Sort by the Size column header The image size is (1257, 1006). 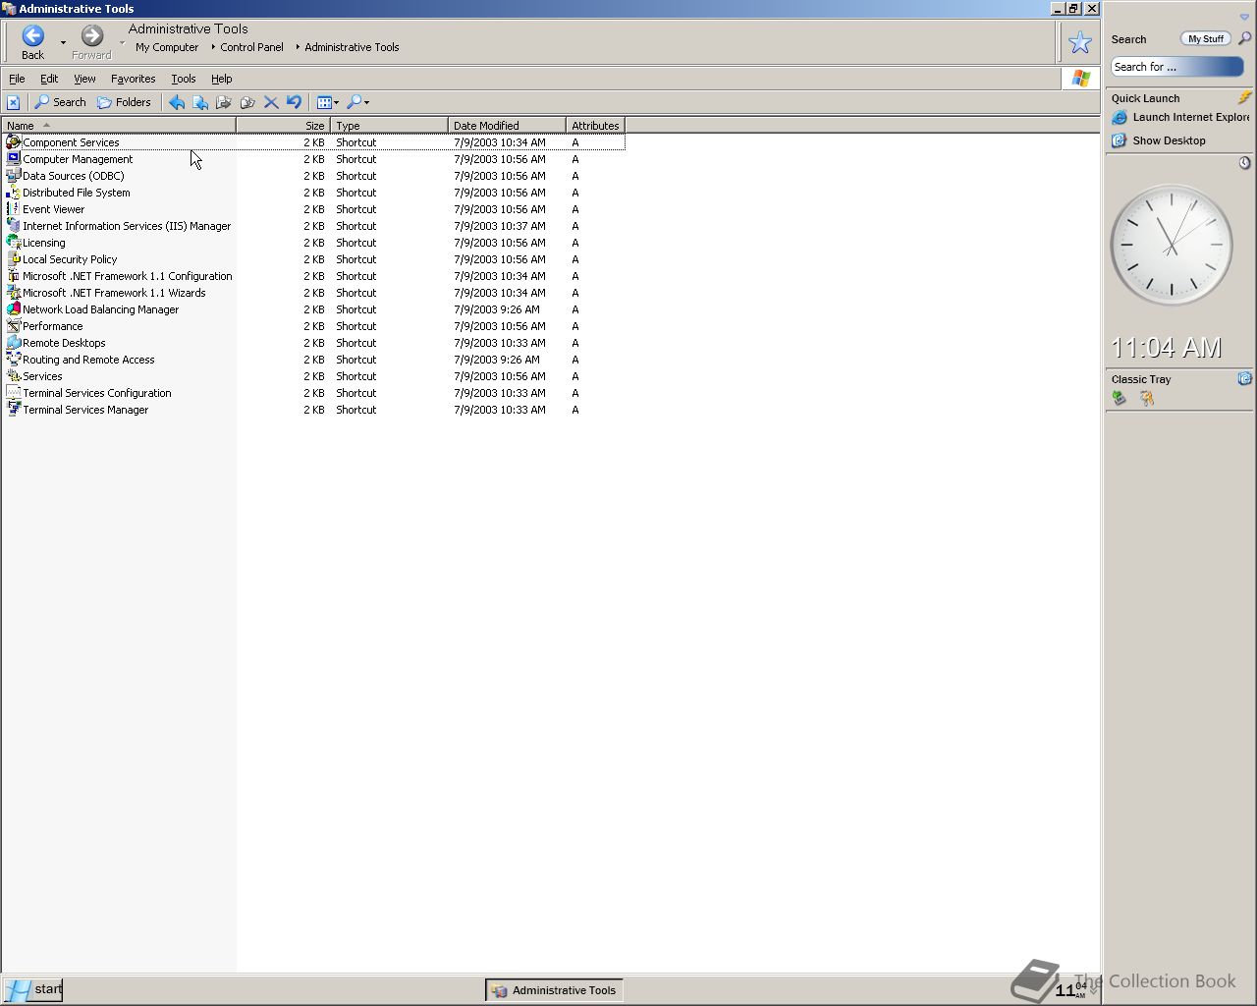coord(283,126)
